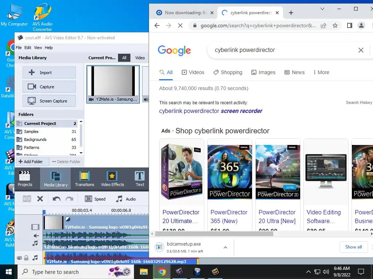Open a new Chrome tab
Image resolution: width=373 pixels, height=279 pixels.
pyautogui.click(x=291, y=13)
